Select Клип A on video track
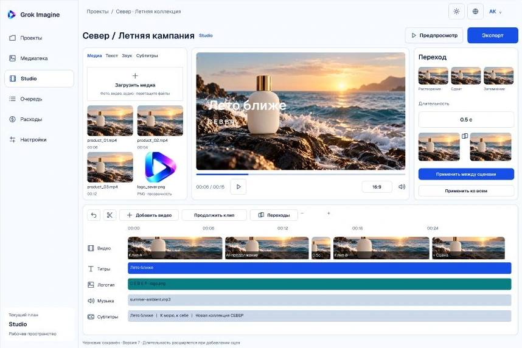522x348 pixels. pos(175,248)
